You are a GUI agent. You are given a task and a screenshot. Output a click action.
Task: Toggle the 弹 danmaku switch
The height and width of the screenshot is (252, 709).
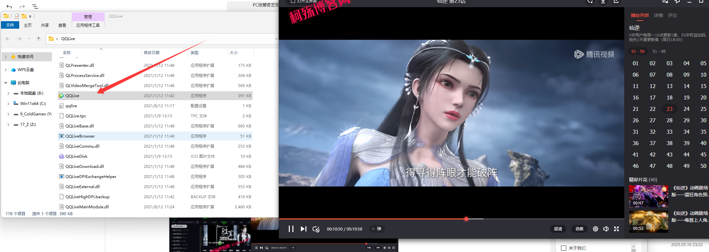[377, 229]
